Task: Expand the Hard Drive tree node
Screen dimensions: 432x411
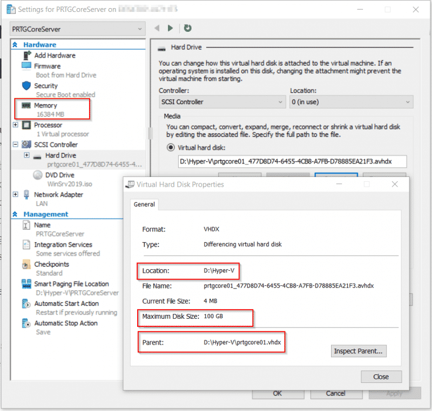Action: [x=26, y=155]
